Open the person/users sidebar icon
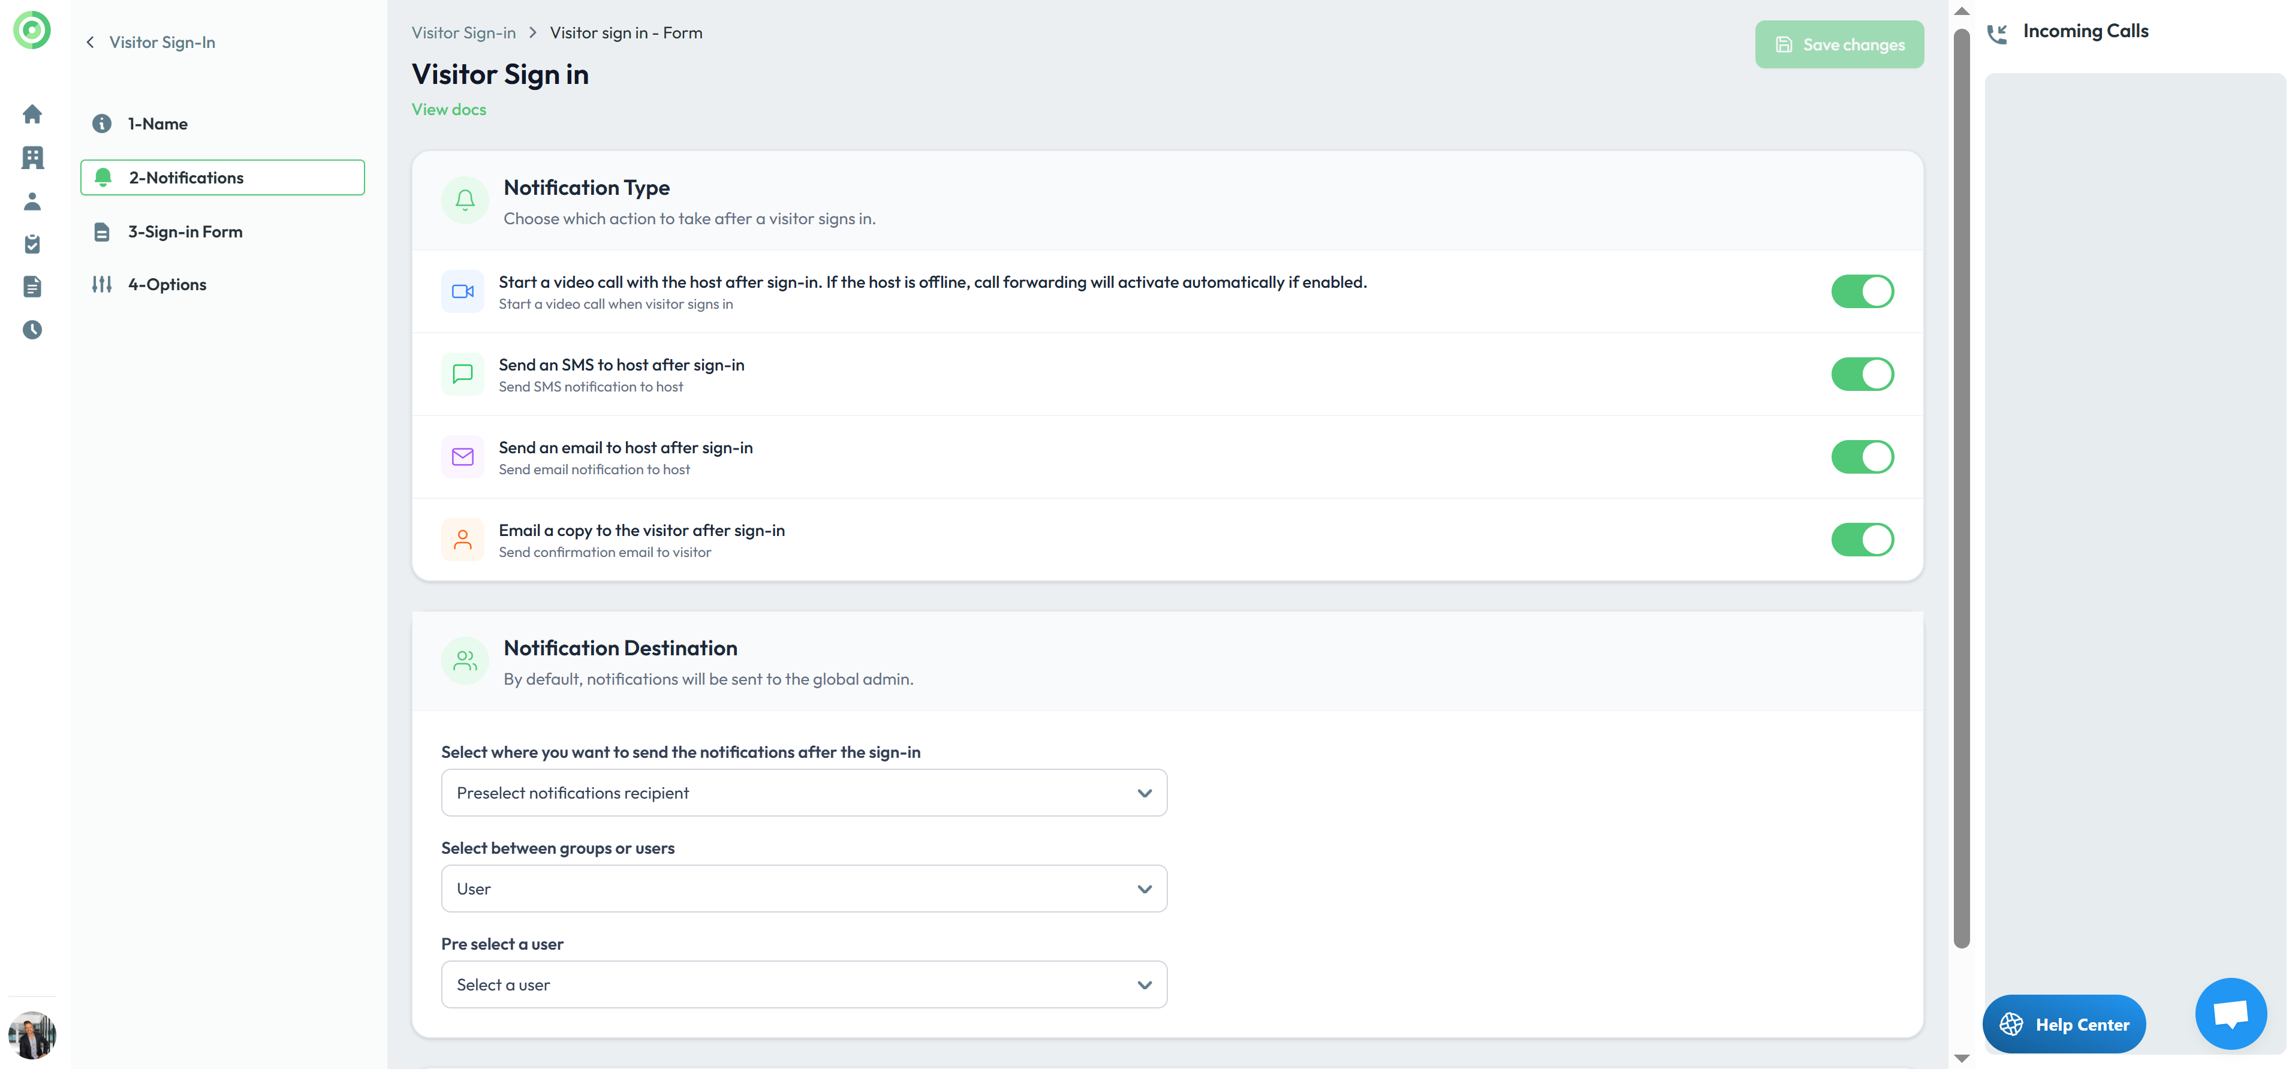2289x1069 pixels. click(x=32, y=201)
